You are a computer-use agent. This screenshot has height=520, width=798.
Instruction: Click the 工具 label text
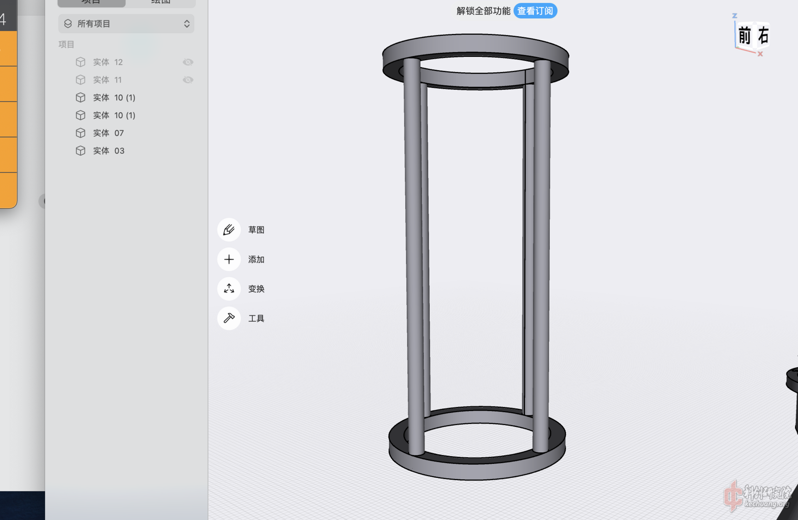[256, 318]
